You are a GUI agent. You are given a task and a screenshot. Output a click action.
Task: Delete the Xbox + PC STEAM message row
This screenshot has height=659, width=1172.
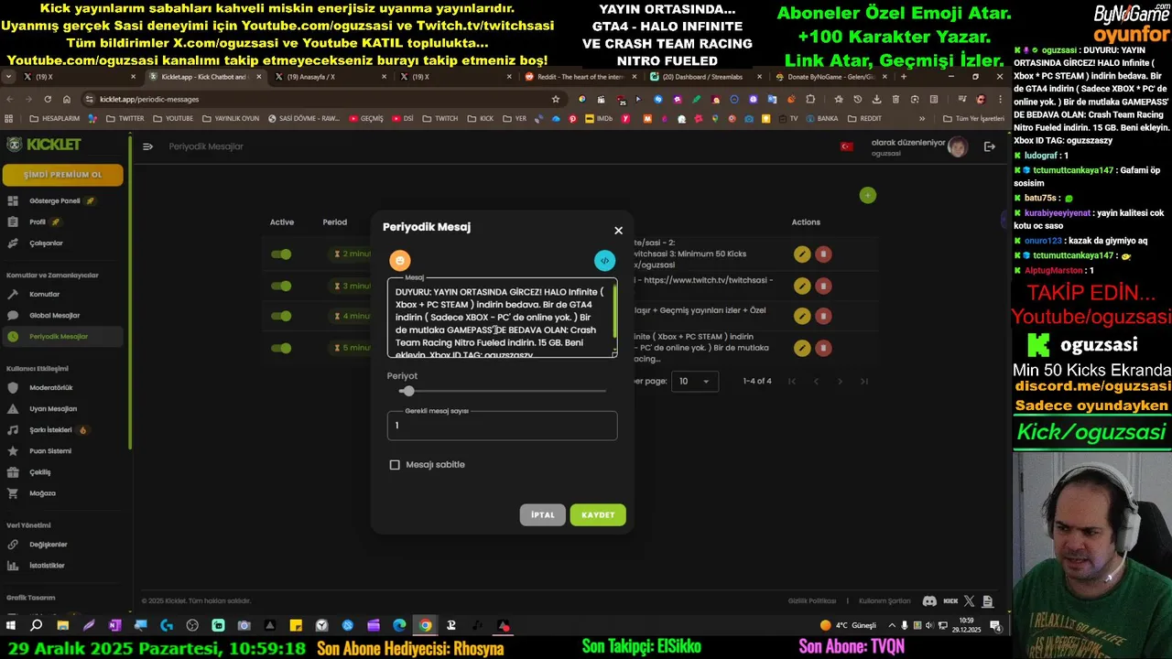[823, 348]
